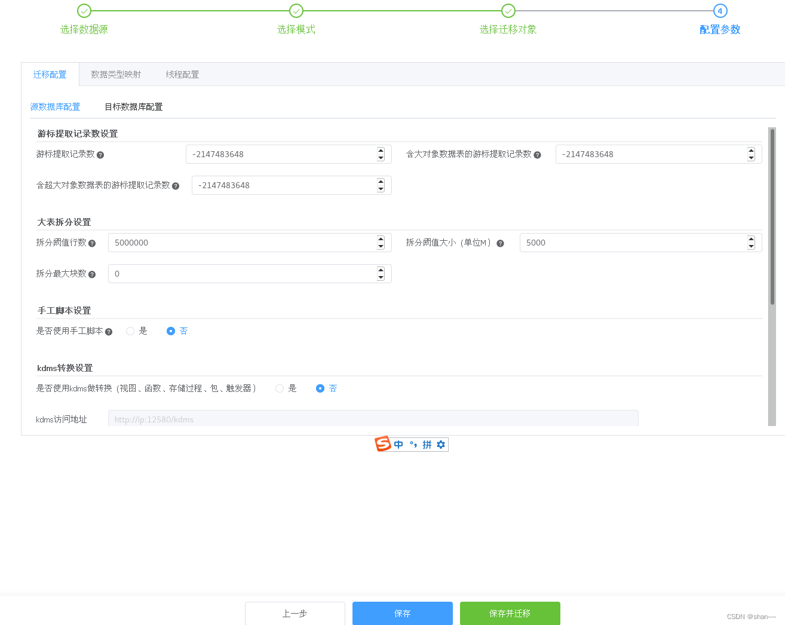Screen dimensions: 785x625
Task: Click the vertical scrollbar thumb of config panel
Action: tap(772, 217)
